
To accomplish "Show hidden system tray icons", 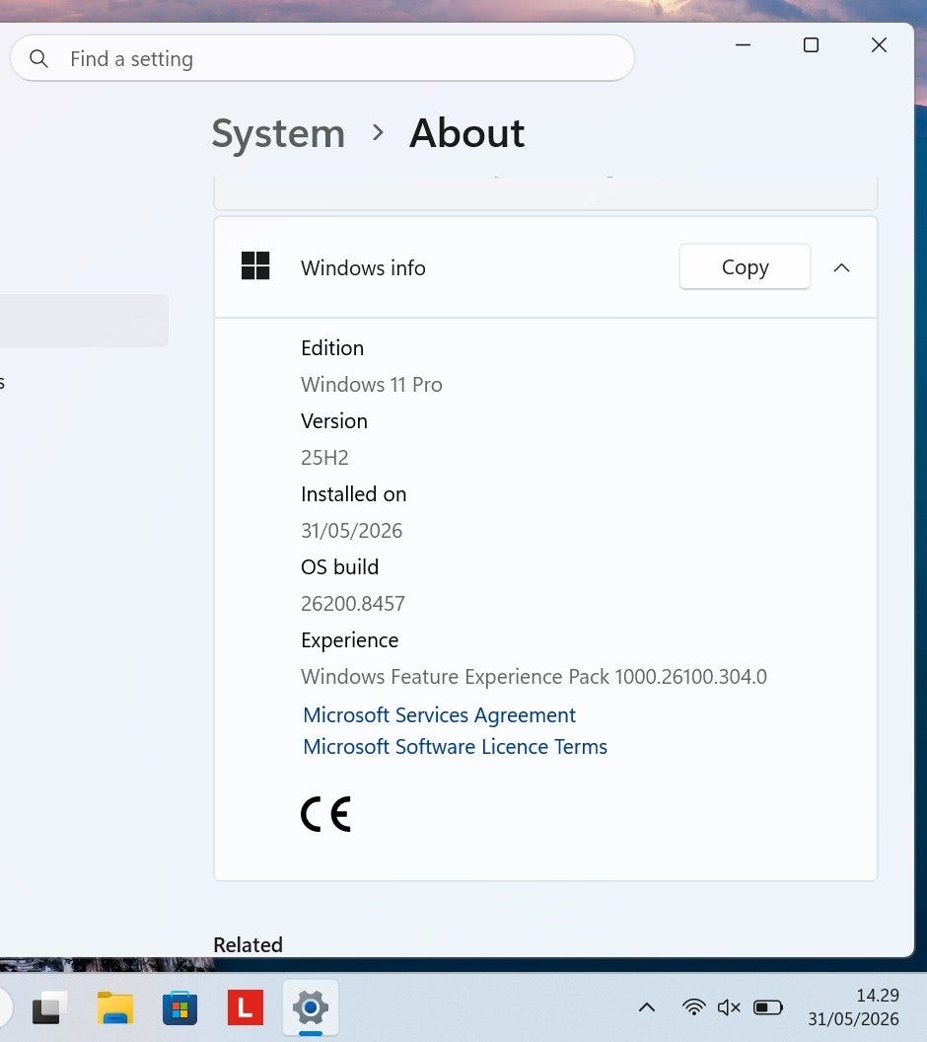I will (x=647, y=1007).
